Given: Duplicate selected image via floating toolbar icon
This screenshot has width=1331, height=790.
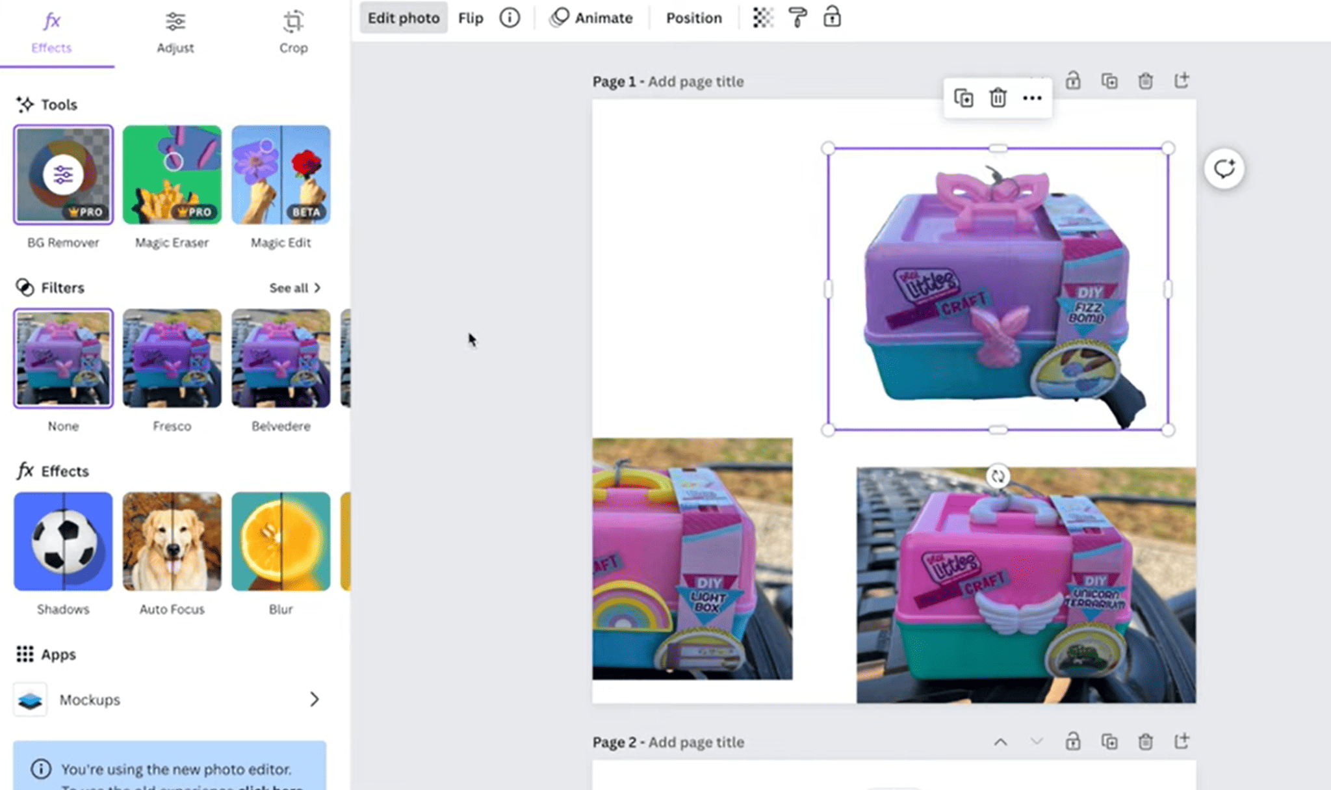Looking at the screenshot, I should [x=963, y=98].
